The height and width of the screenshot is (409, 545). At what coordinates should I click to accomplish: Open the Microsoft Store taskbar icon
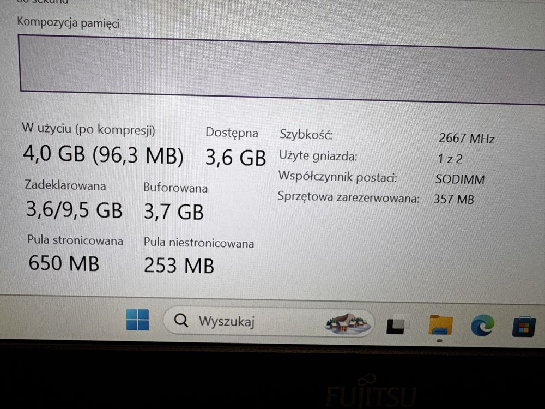pyautogui.click(x=524, y=326)
